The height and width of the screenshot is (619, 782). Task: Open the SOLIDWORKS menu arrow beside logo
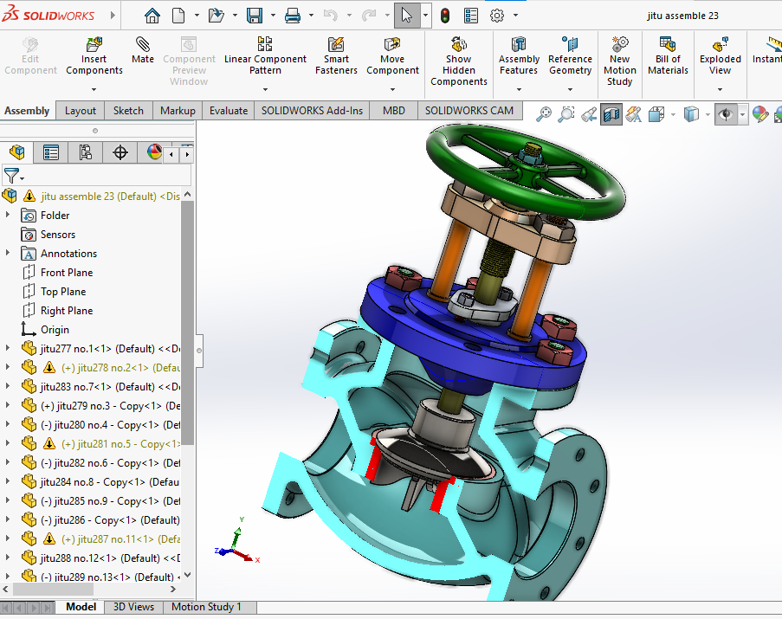113,16
